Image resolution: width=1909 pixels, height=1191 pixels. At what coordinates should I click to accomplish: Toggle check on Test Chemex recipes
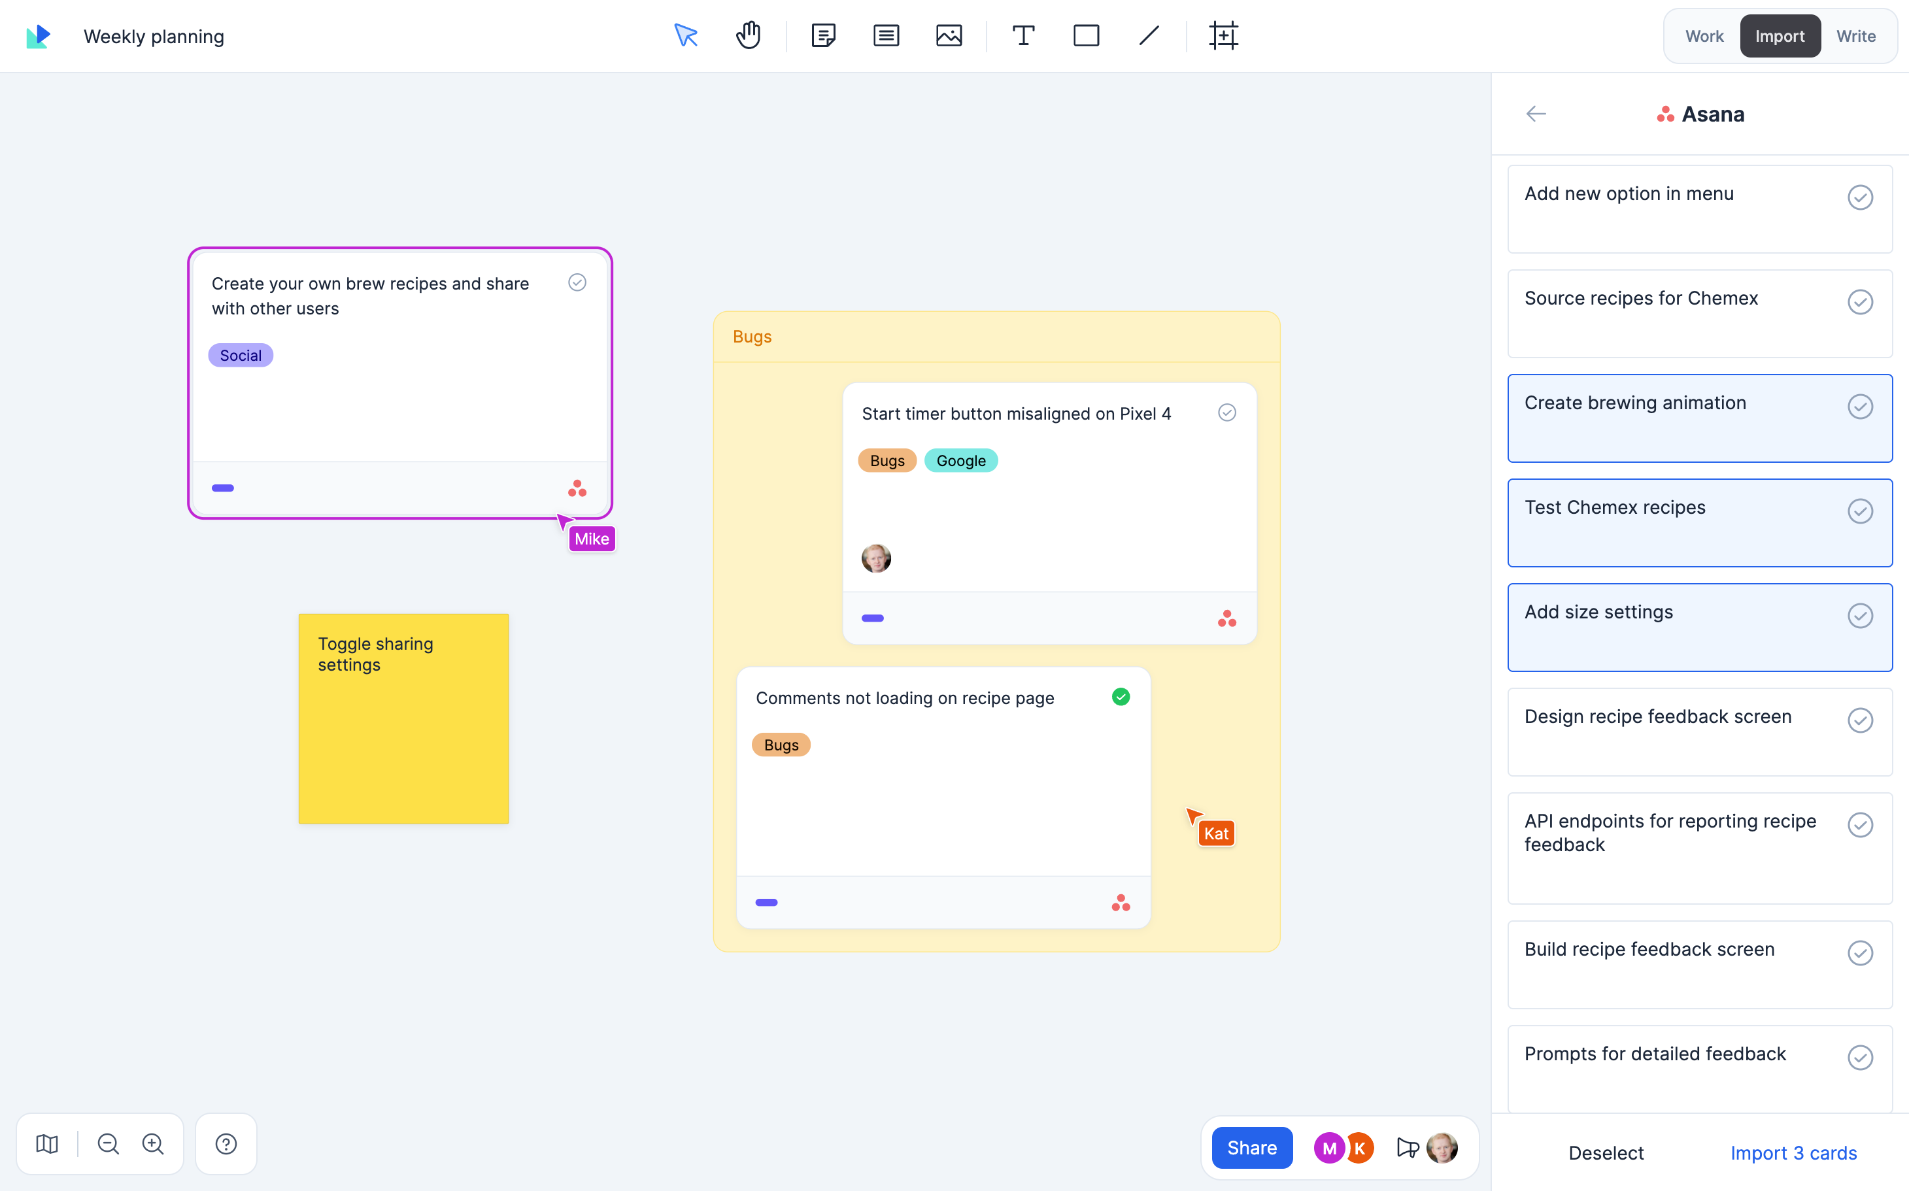[1860, 511]
